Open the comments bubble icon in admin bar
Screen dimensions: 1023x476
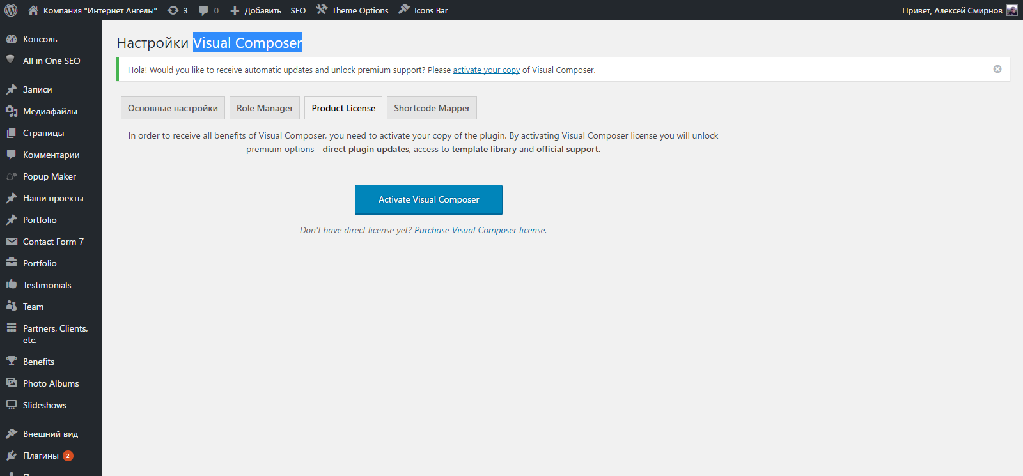203,10
